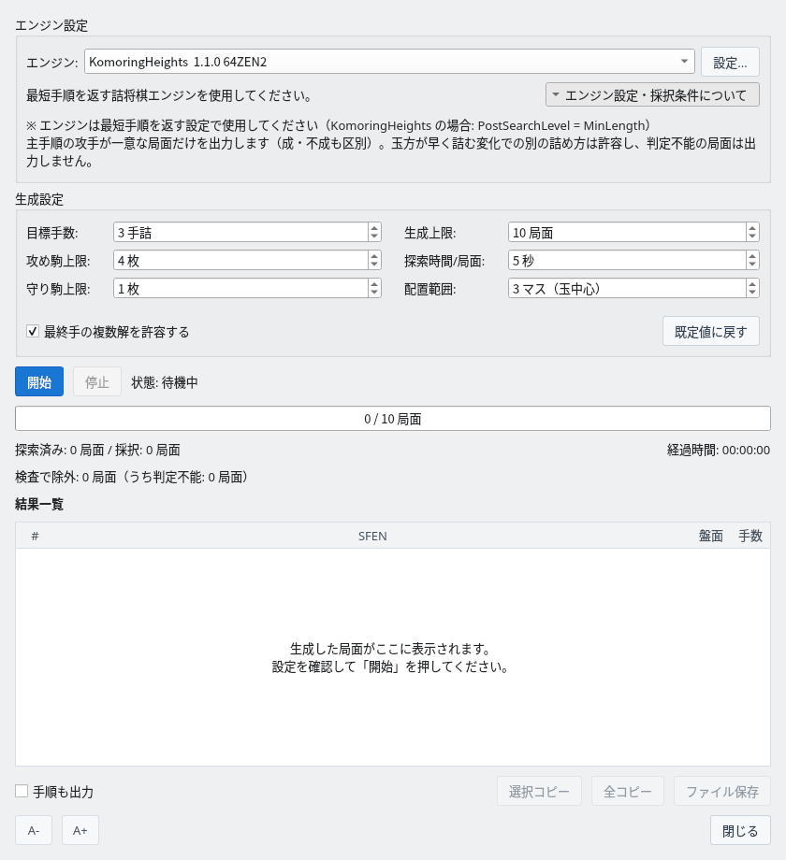Increase 目標手数 with up arrow

(x=374, y=227)
